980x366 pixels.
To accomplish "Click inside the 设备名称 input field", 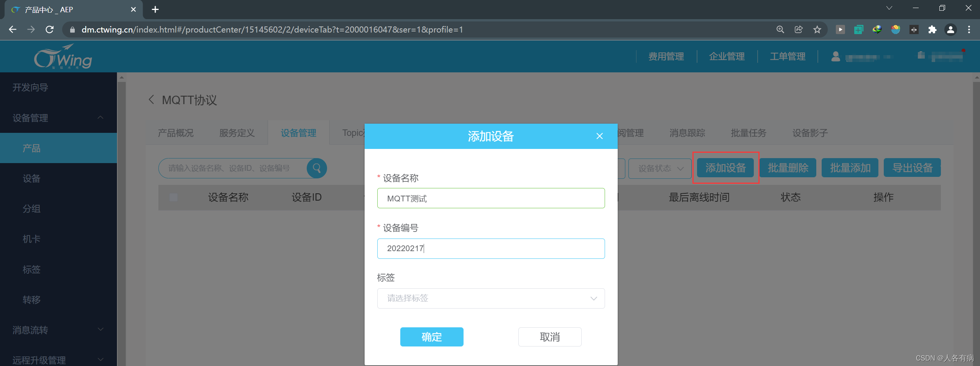I will point(490,198).
